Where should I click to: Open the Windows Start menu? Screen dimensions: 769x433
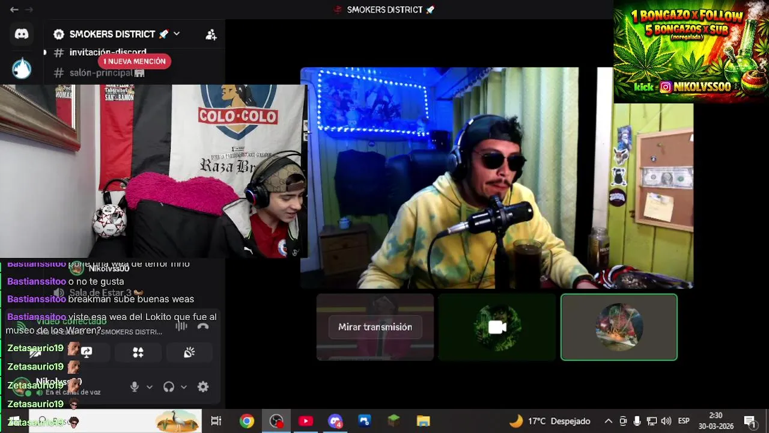(x=13, y=421)
